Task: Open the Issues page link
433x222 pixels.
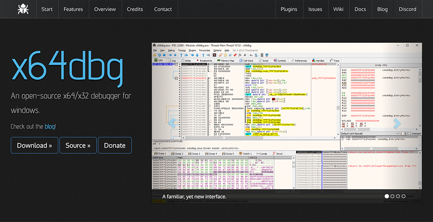Action: point(315,9)
